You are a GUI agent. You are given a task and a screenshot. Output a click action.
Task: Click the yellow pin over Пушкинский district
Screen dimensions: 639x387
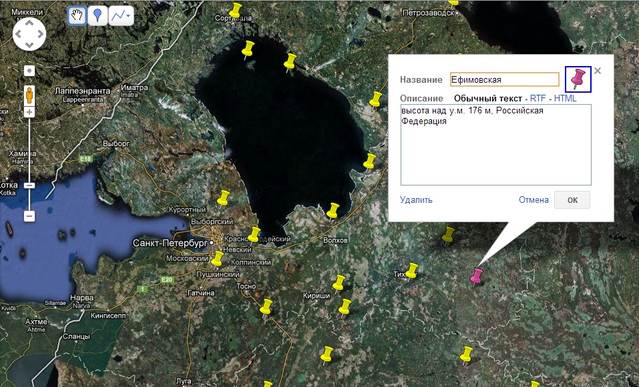217,260
